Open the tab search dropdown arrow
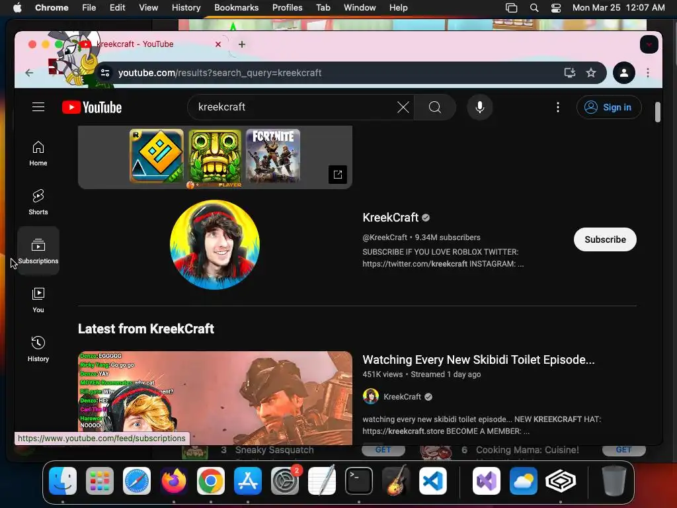Viewport: 677px width, 508px height. click(649, 44)
